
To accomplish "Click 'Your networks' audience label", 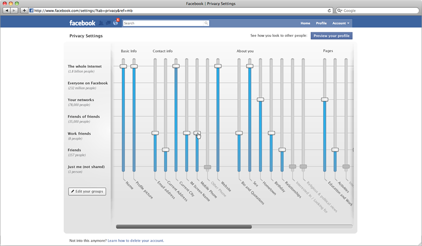I will pos(81,100).
